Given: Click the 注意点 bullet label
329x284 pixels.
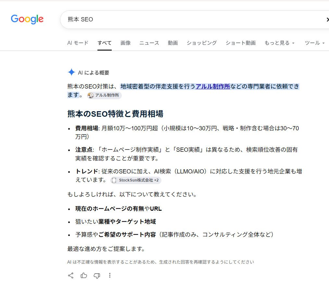Looking at the screenshot, I should pyautogui.click(x=84, y=149).
